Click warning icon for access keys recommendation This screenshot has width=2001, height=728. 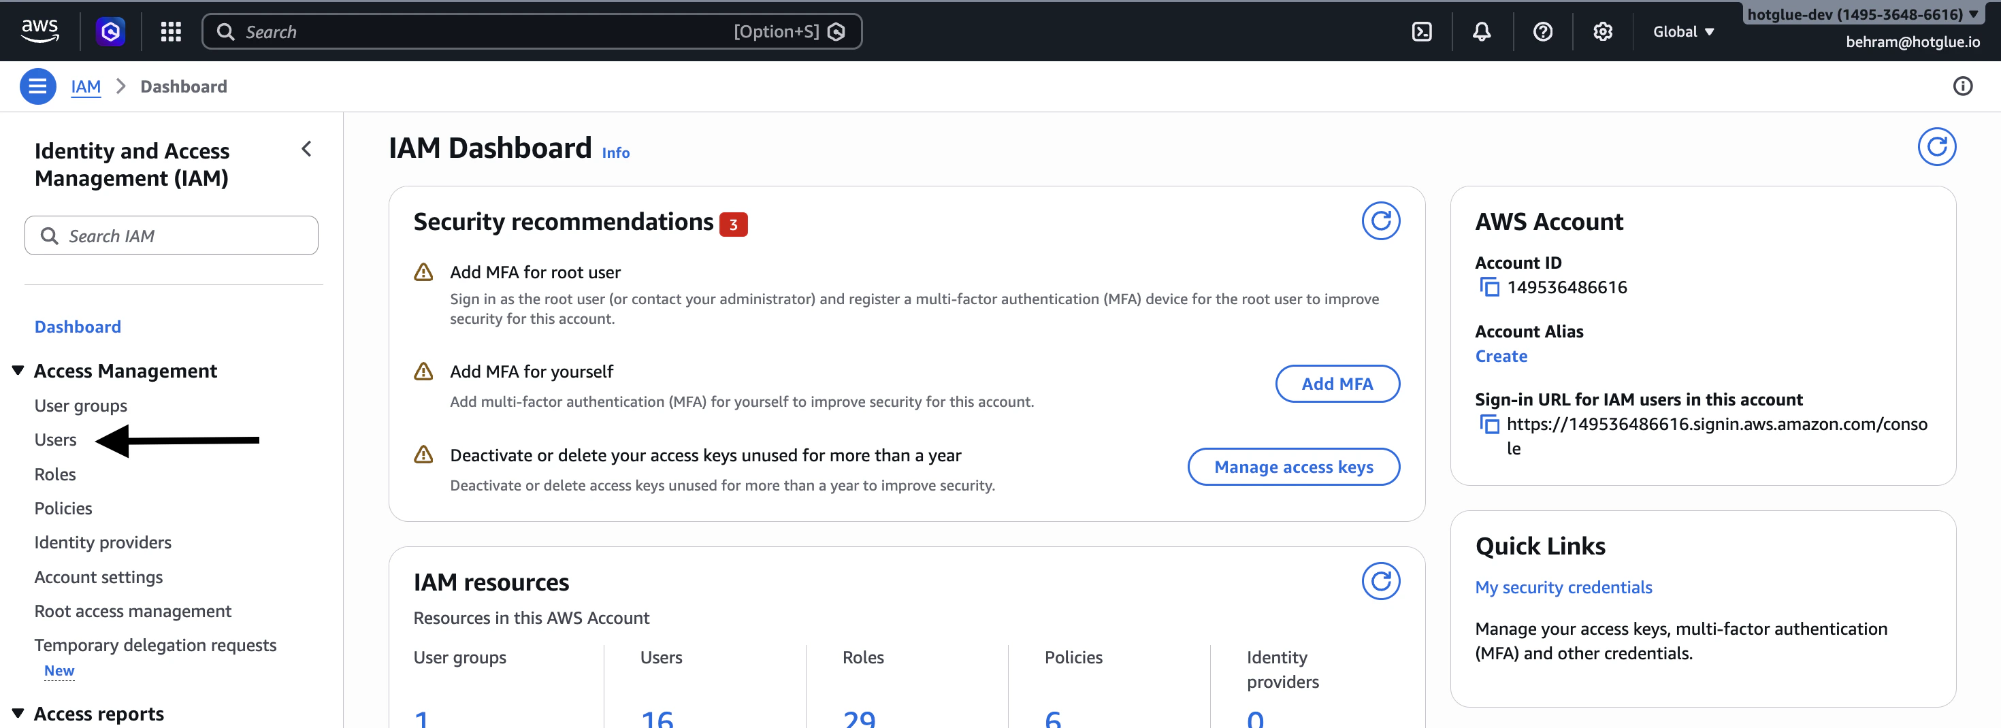tap(423, 454)
